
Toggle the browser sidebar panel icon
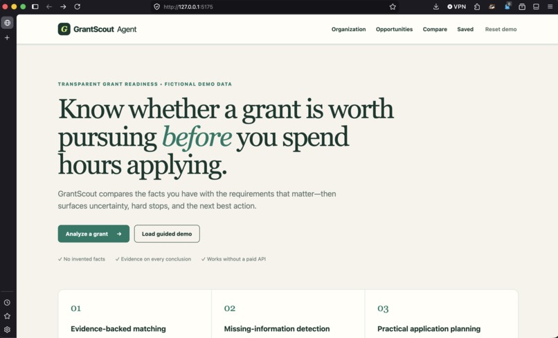click(x=35, y=7)
